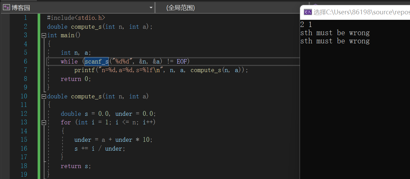Screen dimensions: 410x179
Task: Collapse the compute_s function definition
Action: 44,96
